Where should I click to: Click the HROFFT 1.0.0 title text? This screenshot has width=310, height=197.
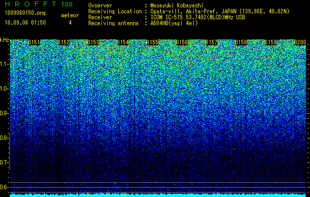39,4
